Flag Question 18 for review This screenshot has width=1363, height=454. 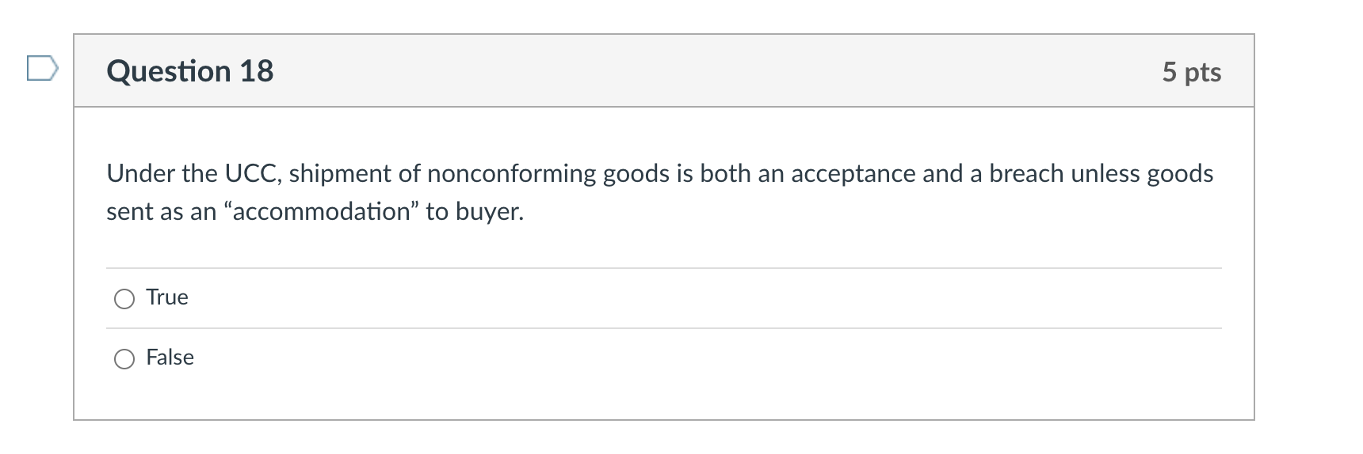(x=42, y=68)
